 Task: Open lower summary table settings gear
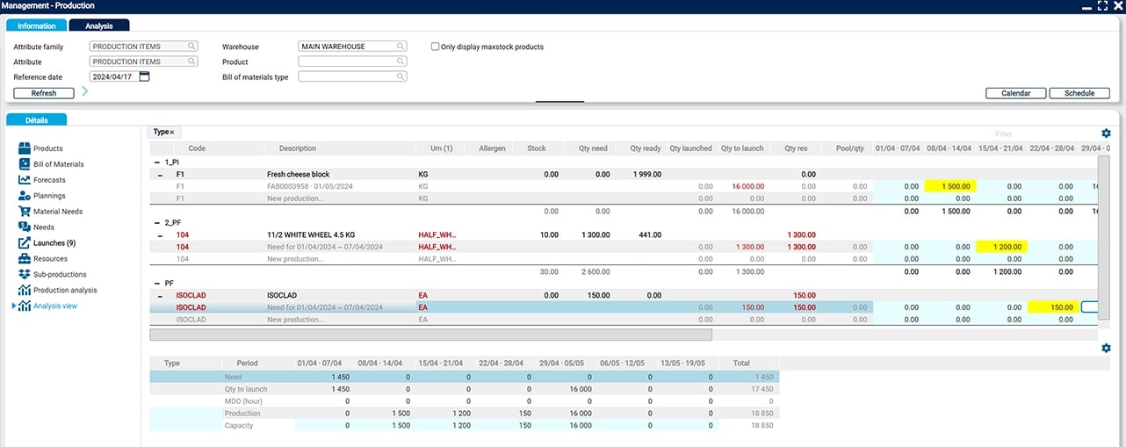[1106, 349]
